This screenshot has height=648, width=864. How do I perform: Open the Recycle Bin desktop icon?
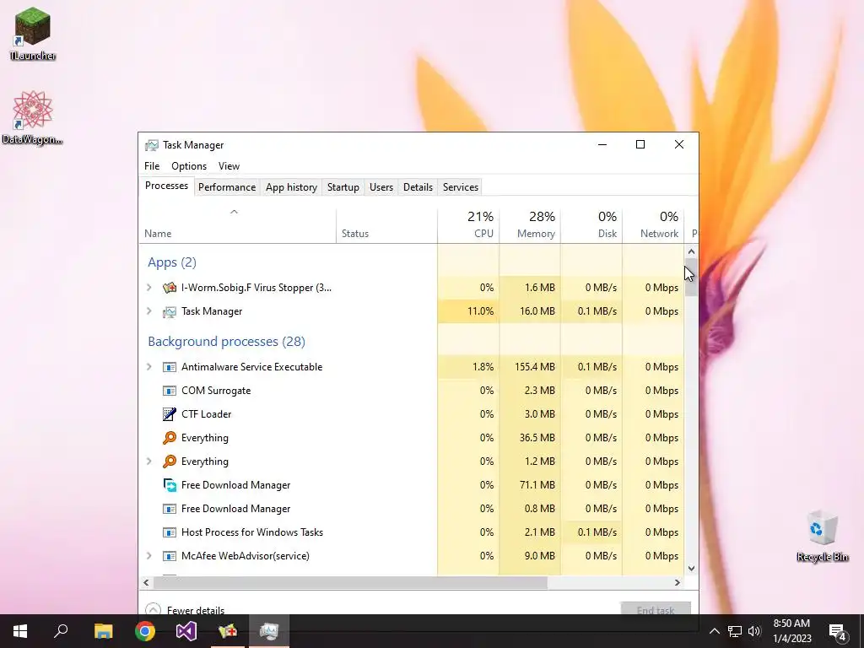click(x=822, y=536)
